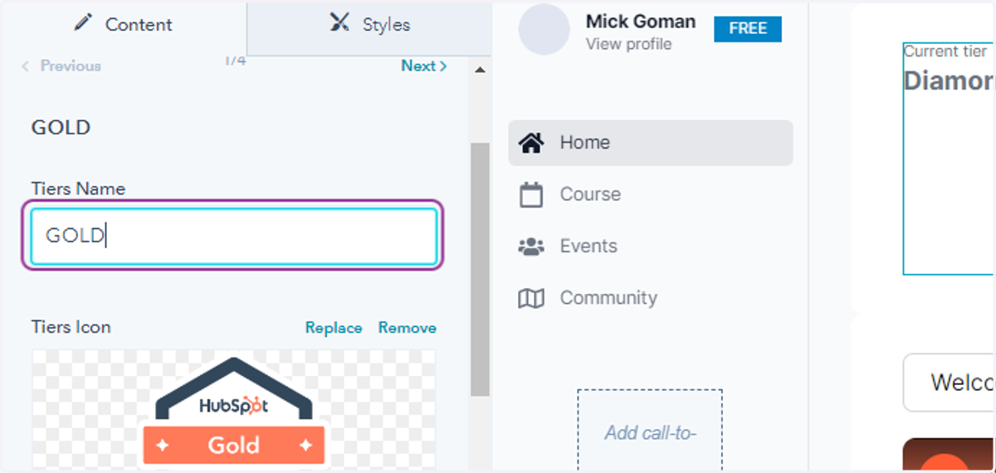996x473 pixels.
Task: Click the Tiers Name label
Action: tap(78, 188)
